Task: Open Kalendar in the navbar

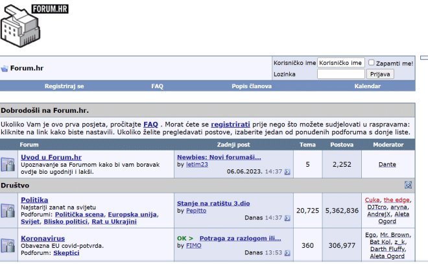Action: pos(368,86)
